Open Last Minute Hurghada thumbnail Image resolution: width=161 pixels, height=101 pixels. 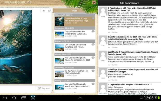tap(59, 48)
